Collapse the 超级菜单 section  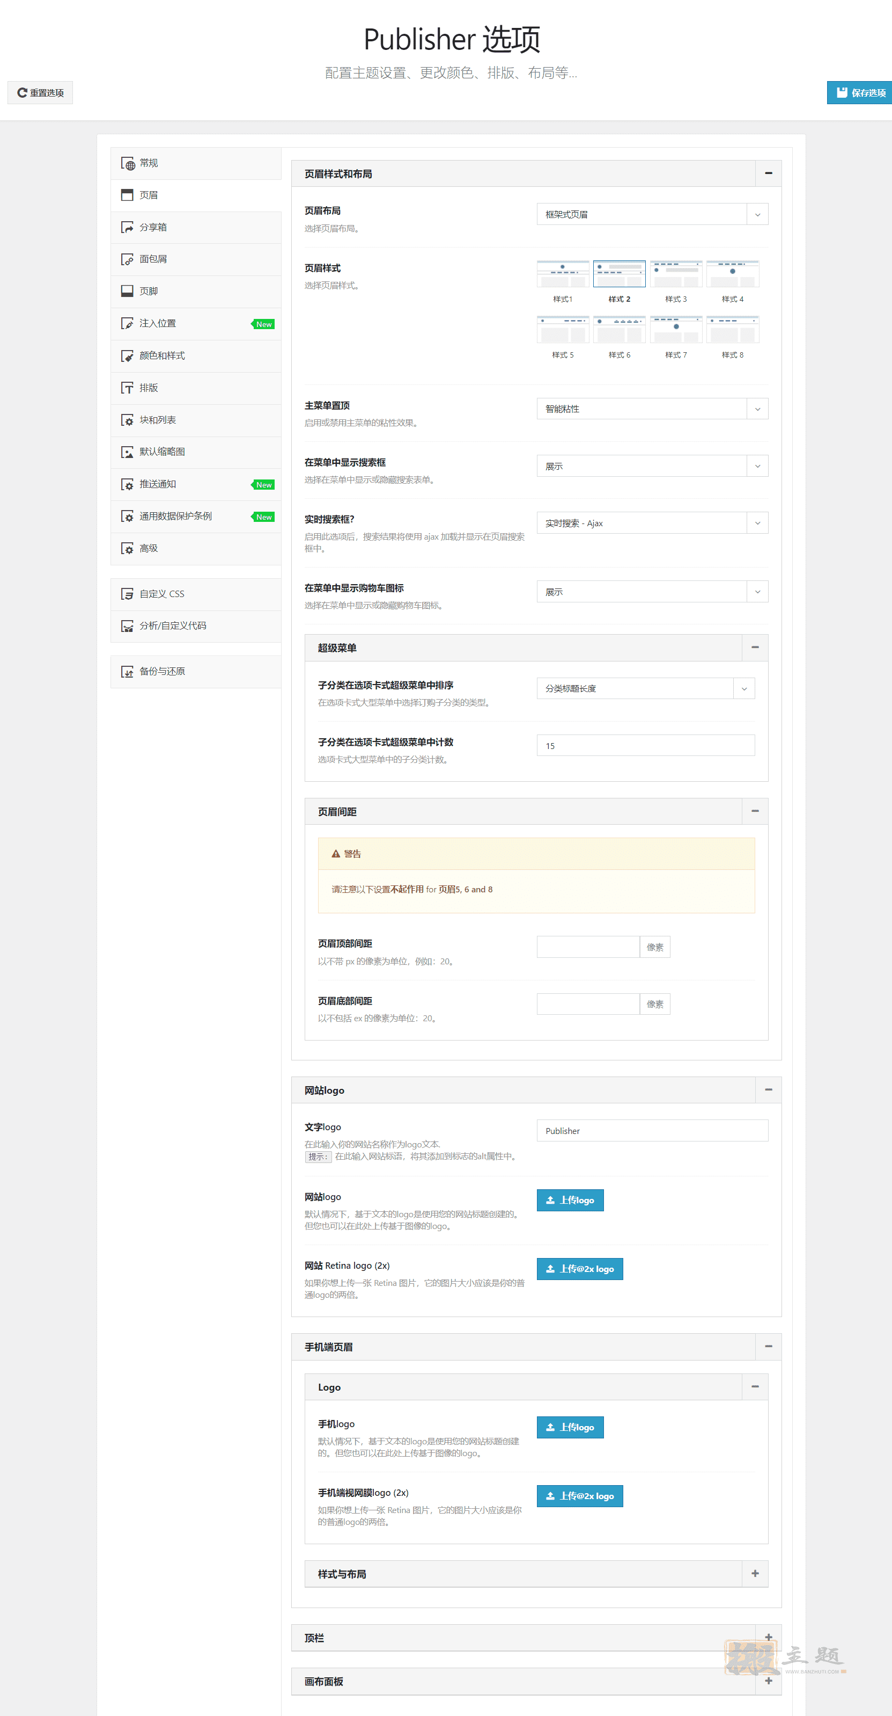(x=755, y=648)
